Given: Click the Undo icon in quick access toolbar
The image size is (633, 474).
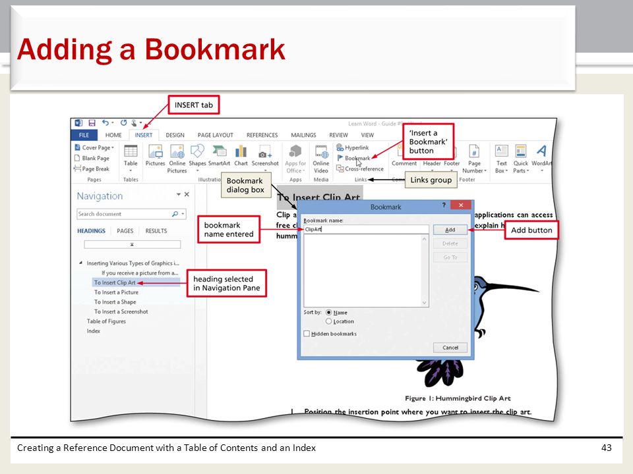Looking at the screenshot, I should 105,122.
